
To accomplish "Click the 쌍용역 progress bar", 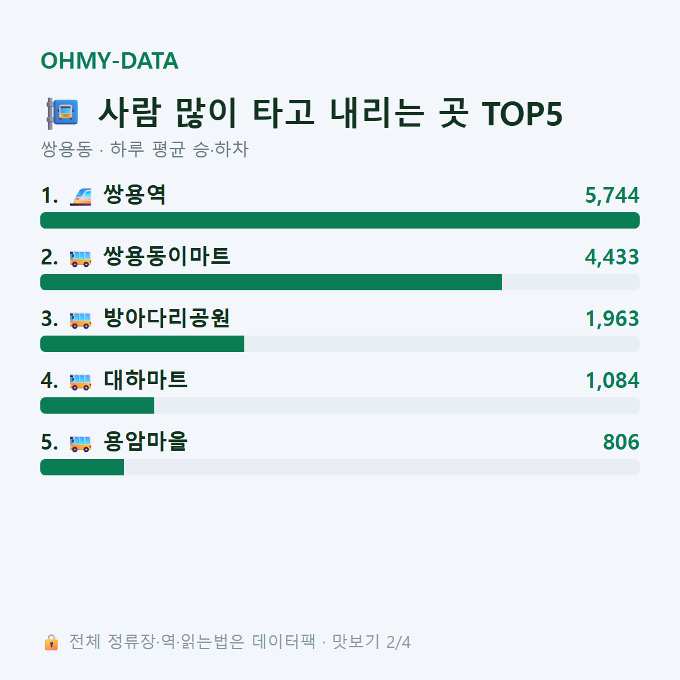I will click(x=340, y=220).
